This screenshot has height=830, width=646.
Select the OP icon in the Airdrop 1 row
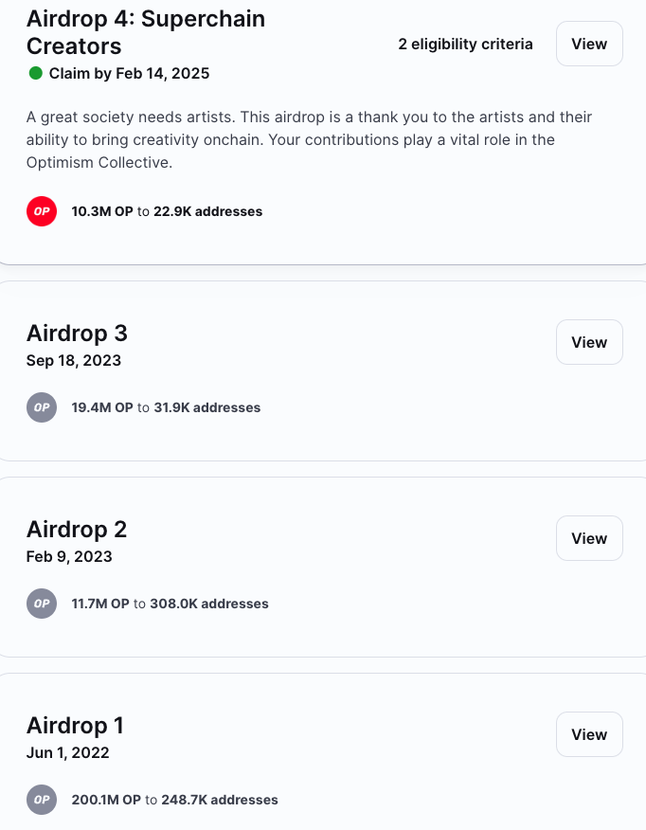42,800
